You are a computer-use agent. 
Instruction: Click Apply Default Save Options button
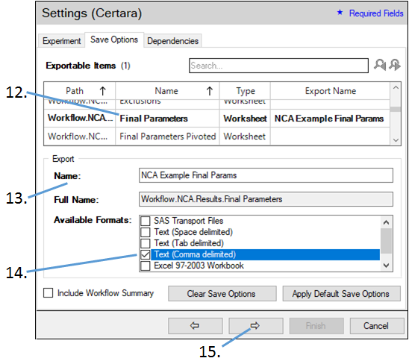pos(341,294)
